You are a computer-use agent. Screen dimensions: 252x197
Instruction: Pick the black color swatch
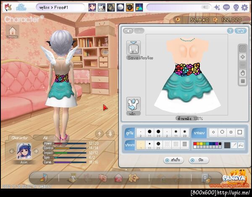[220, 144]
